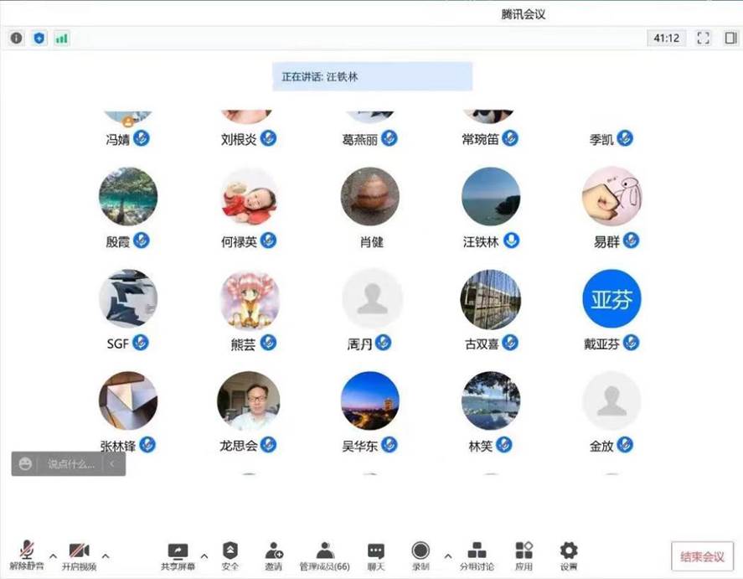Open the Security (安全) shield icon
This screenshot has width=743, height=579.
[x=230, y=556]
